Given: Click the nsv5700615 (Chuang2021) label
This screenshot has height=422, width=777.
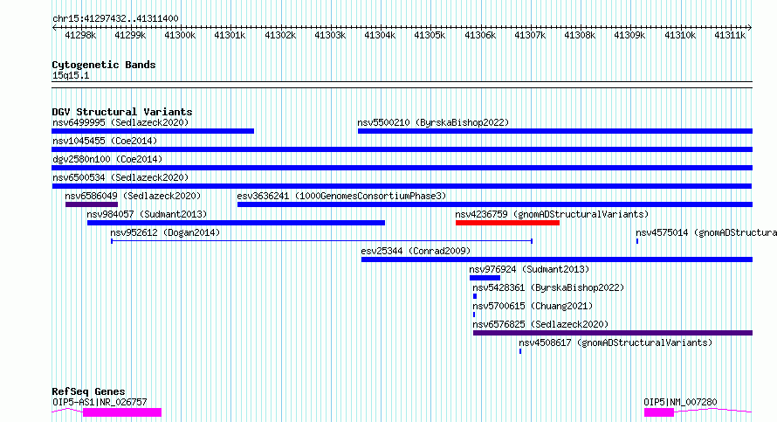Looking at the screenshot, I should 533,306.
